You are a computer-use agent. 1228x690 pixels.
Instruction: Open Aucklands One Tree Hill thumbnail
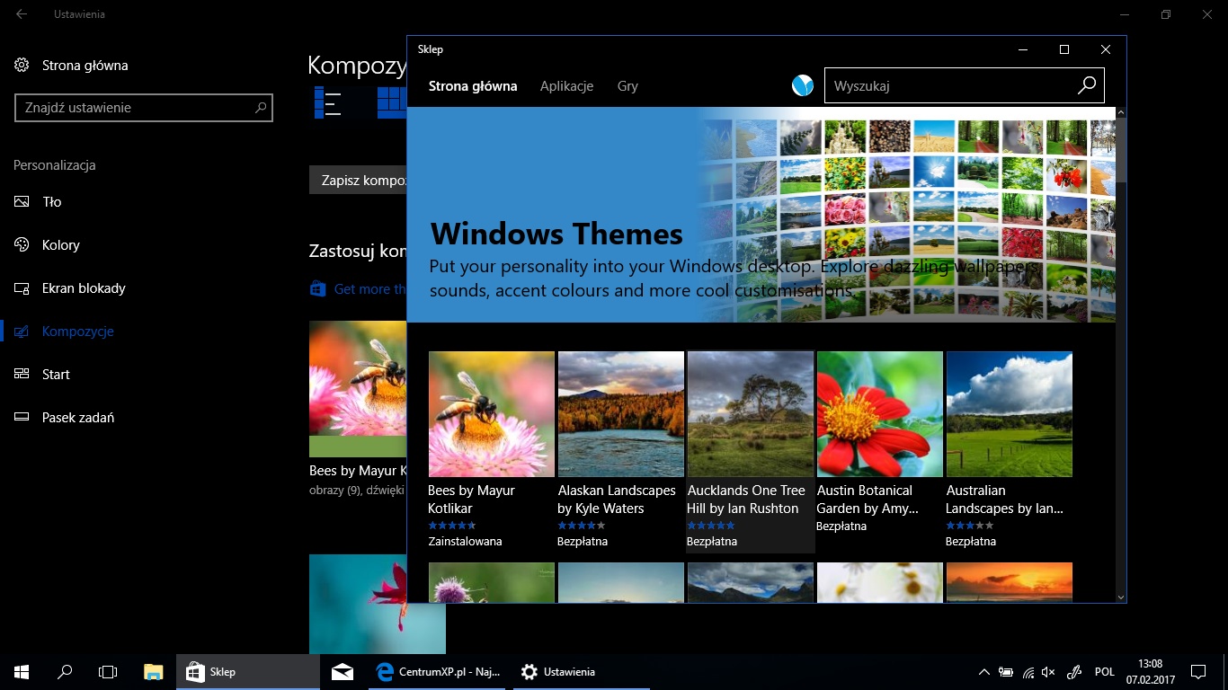pos(751,414)
